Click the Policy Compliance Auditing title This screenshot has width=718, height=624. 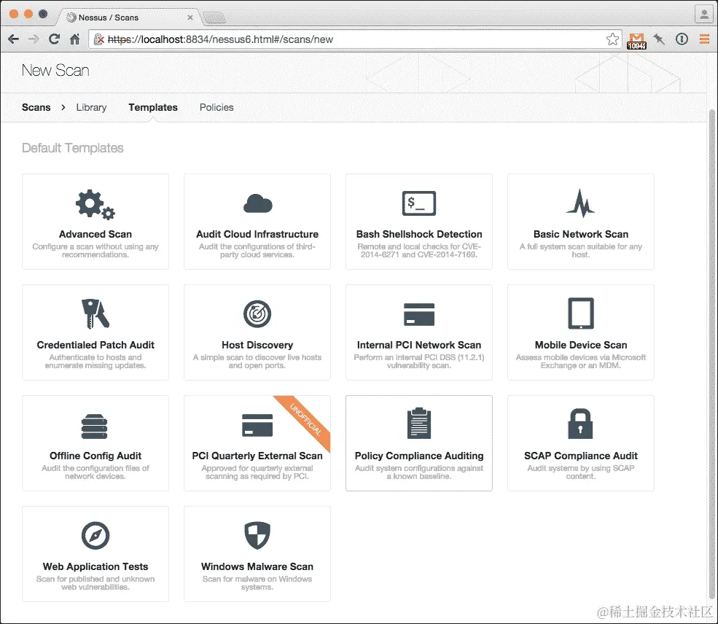pyautogui.click(x=419, y=456)
